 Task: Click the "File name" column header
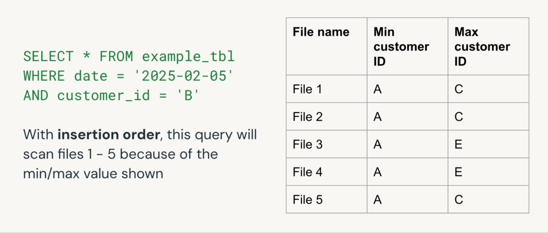pyautogui.click(x=321, y=32)
